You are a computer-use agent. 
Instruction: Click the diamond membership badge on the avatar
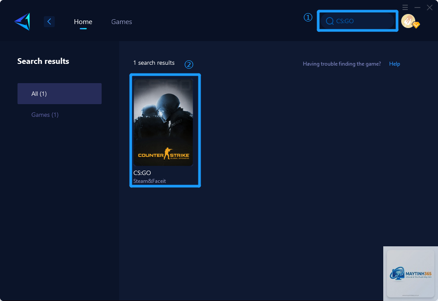416,25
